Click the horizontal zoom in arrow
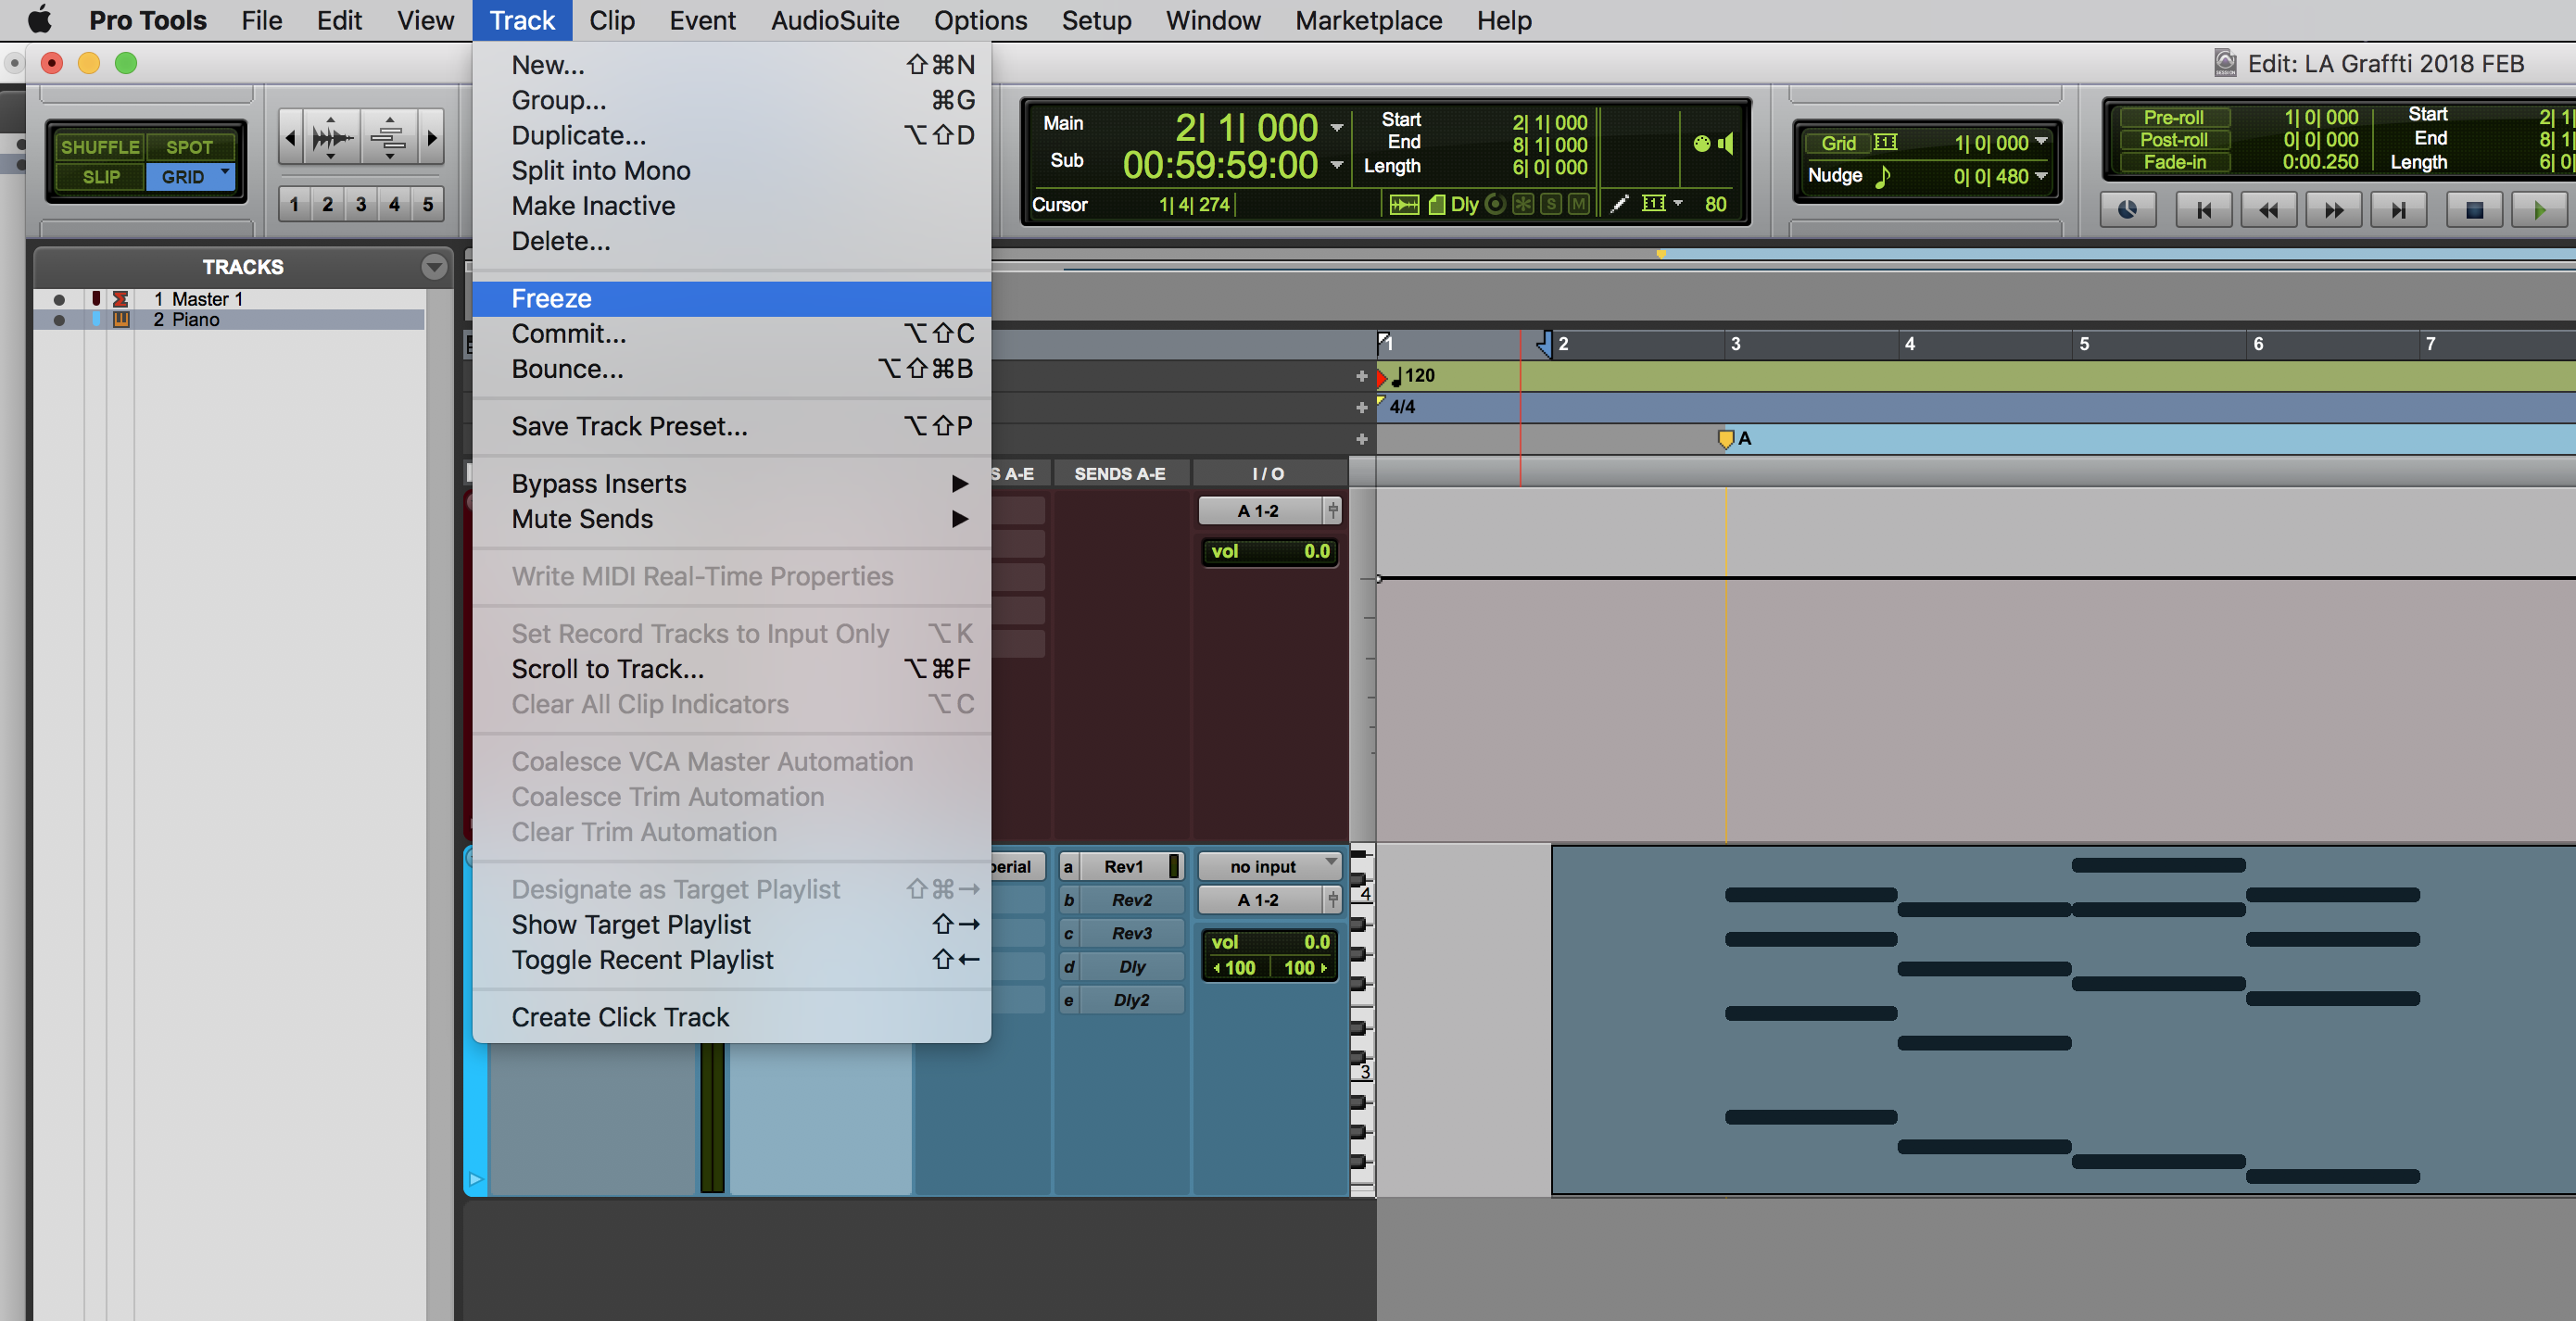Viewport: 2576px width, 1321px height. pyautogui.click(x=431, y=137)
